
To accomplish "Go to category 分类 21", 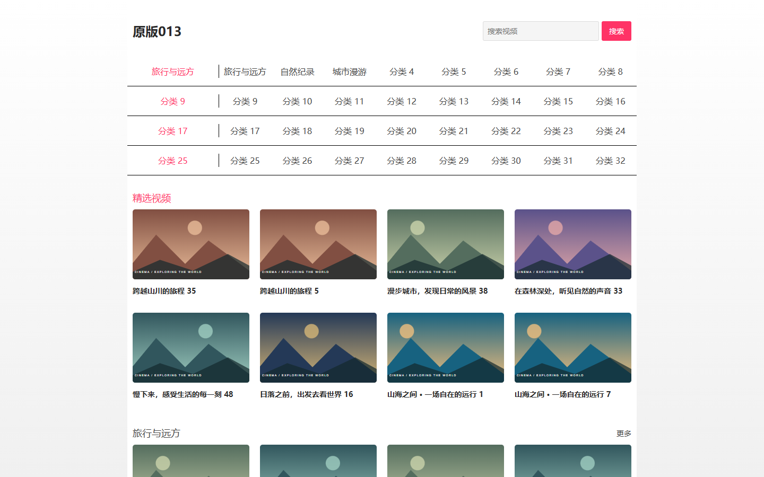I will [454, 131].
